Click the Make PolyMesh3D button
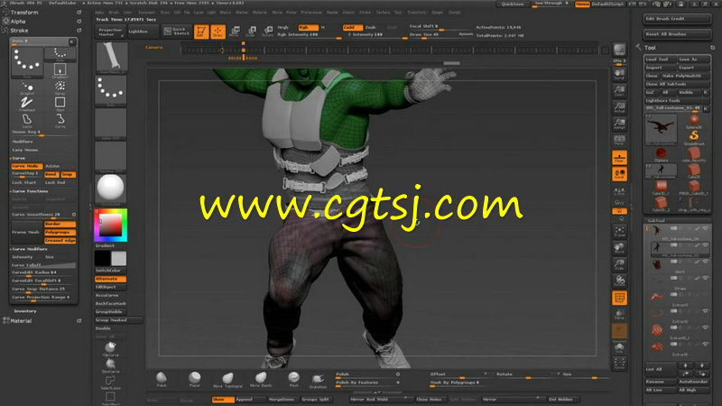This screenshot has height=406, width=722. tap(685, 76)
